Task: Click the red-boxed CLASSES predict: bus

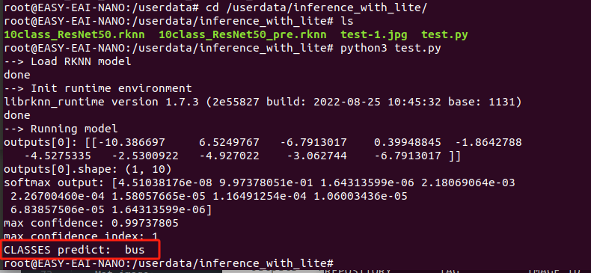Action: [74, 250]
